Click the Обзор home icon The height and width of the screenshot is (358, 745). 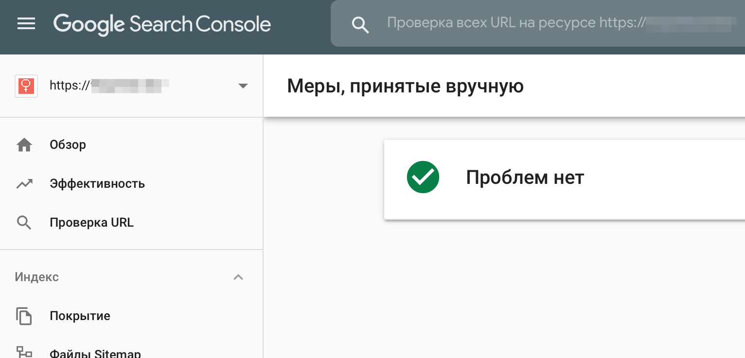[x=24, y=145]
